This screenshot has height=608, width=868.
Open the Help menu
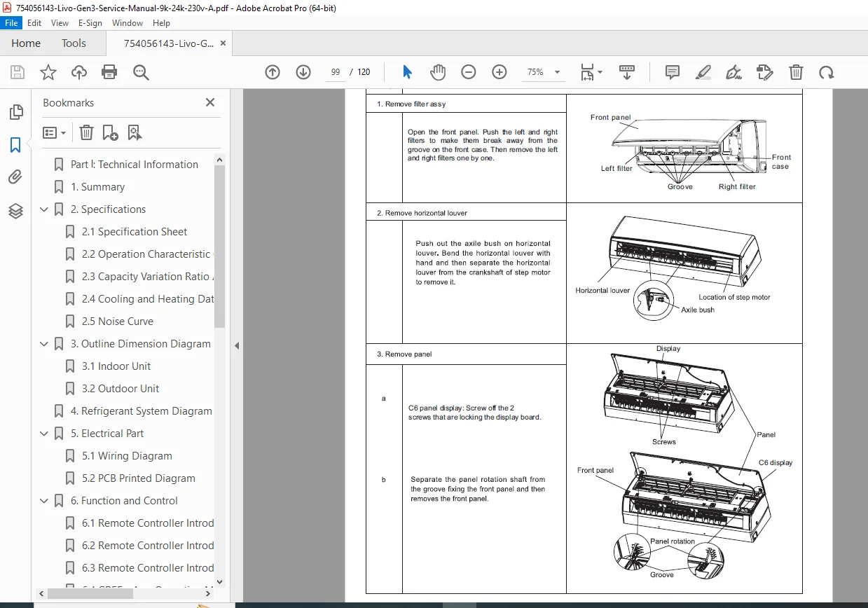click(x=161, y=23)
